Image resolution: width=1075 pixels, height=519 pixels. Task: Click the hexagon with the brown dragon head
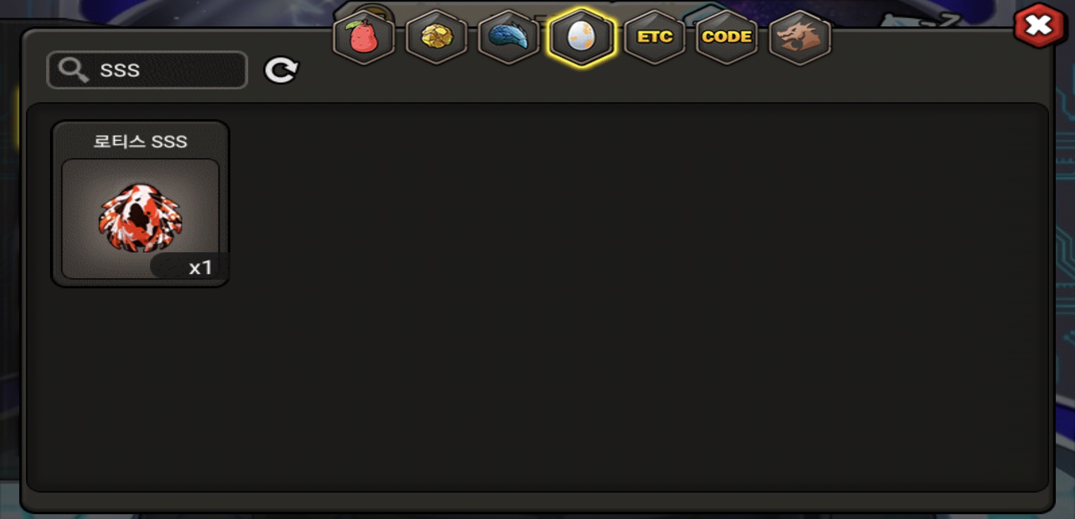coord(799,37)
